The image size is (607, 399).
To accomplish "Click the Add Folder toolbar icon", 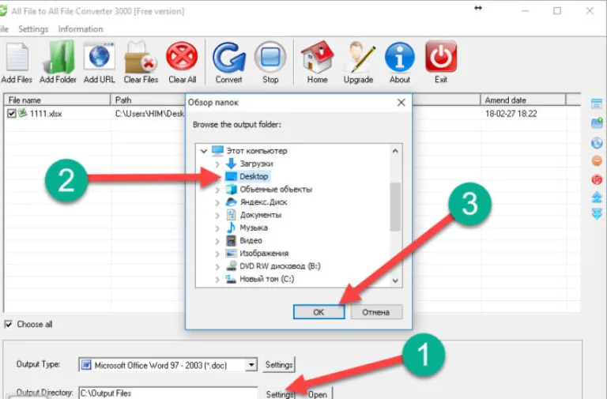I will [58, 57].
